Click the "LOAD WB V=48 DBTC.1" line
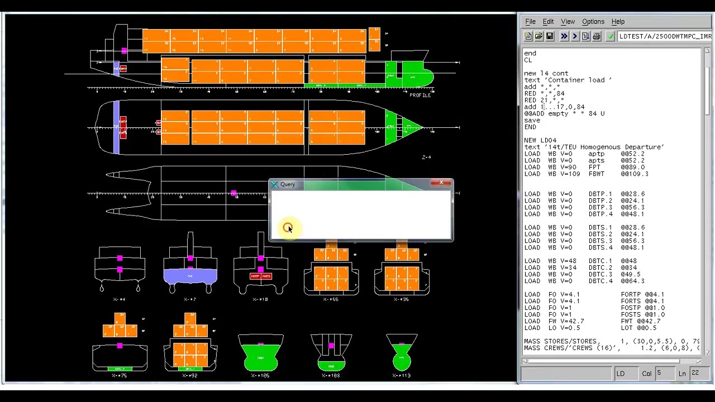 pos(580,261)
